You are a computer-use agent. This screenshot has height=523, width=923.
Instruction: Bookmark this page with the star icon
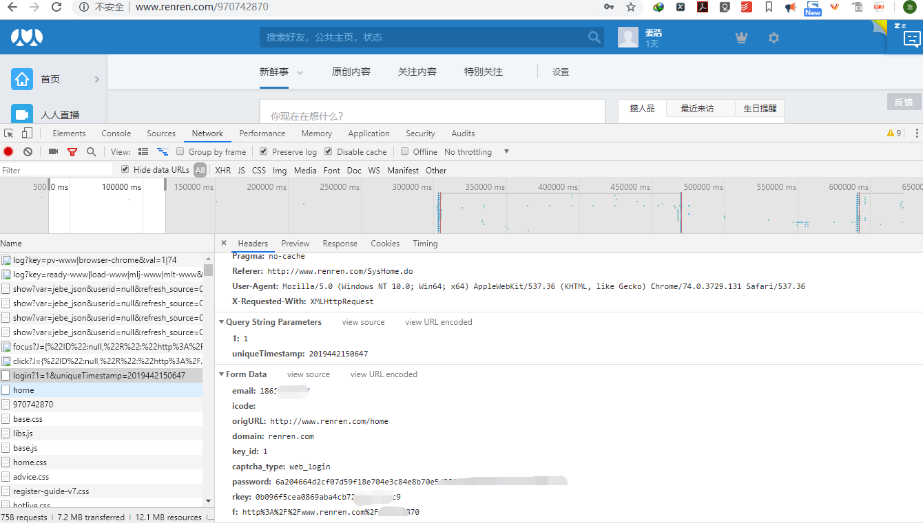pos(631,7)
